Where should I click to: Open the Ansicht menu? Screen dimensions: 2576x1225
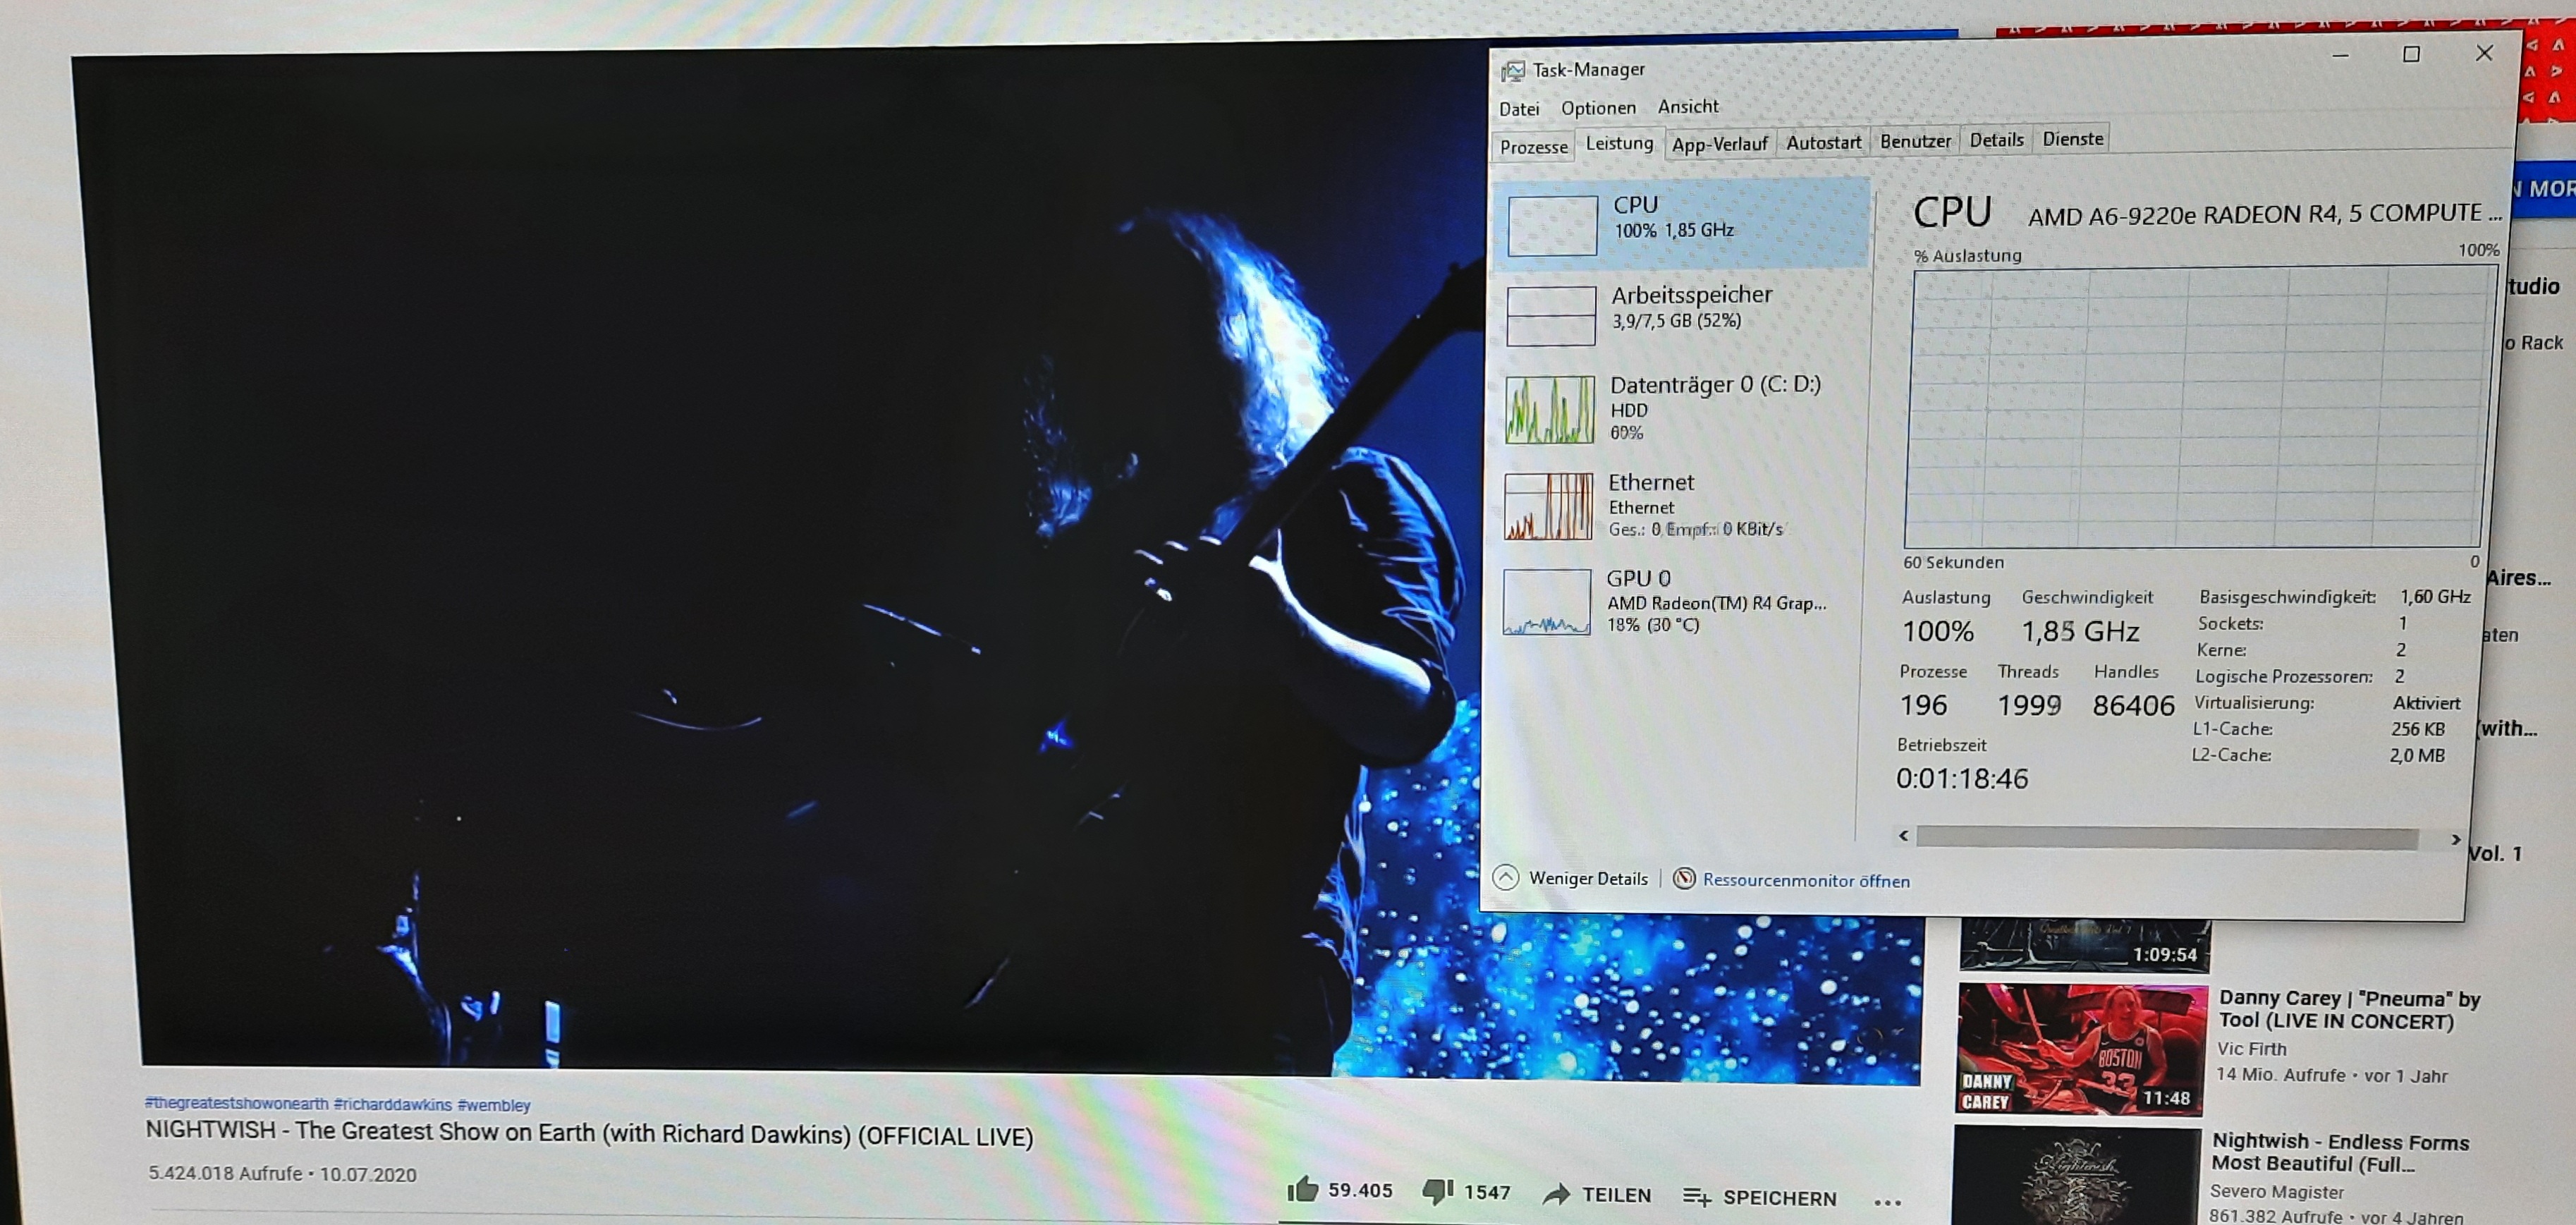coord(1688,106)
